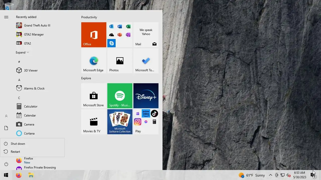Open Word from the Office apps tile
Viewport: 321px width, 180px height.
coord(120,26)
